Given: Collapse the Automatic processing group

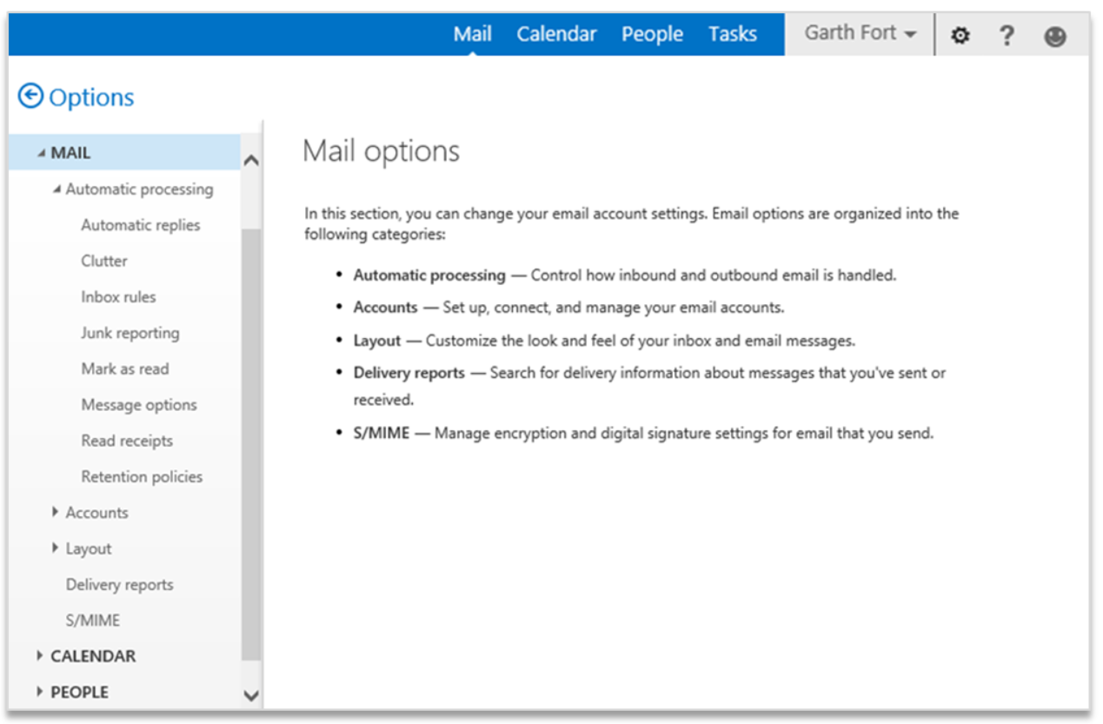Looking at the screenshot, I should pos(56,189).
